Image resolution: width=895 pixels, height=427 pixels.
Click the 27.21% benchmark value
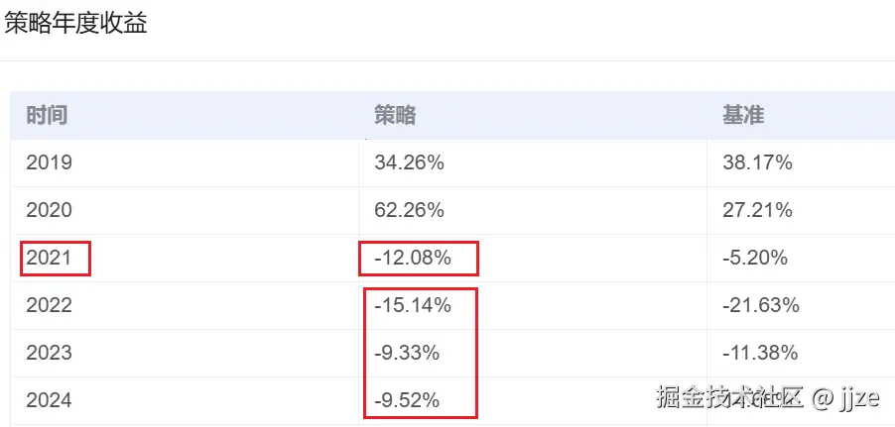757,211
